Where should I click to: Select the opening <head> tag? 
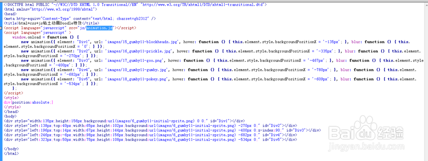(x=10, y=14)
